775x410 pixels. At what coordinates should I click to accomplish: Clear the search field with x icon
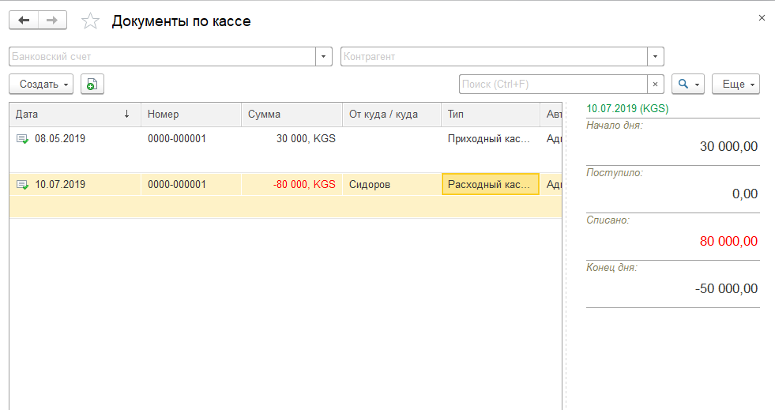click(655, 84)
